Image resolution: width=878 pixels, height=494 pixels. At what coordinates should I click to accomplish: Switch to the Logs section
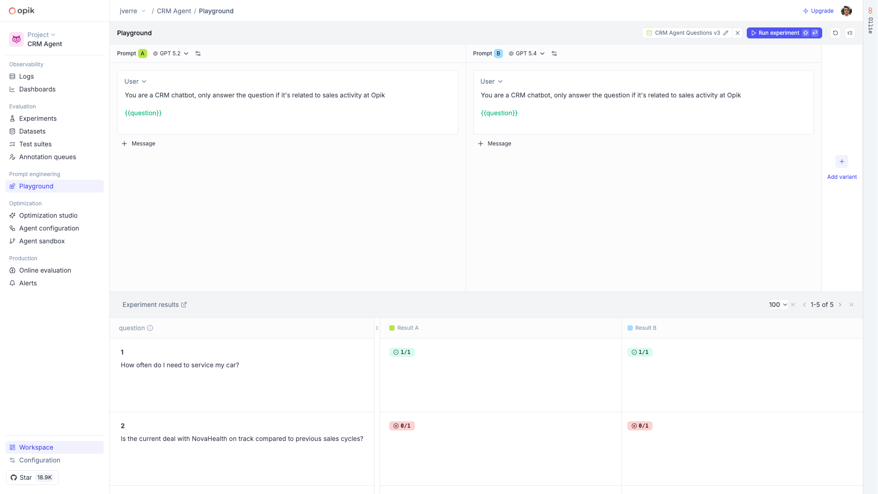click(x=27, y=76)
